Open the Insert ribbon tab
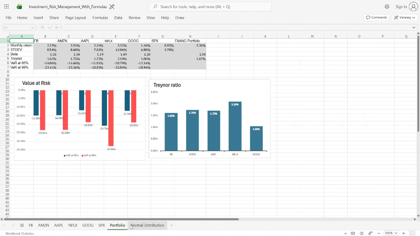 [x=38, y=18]
